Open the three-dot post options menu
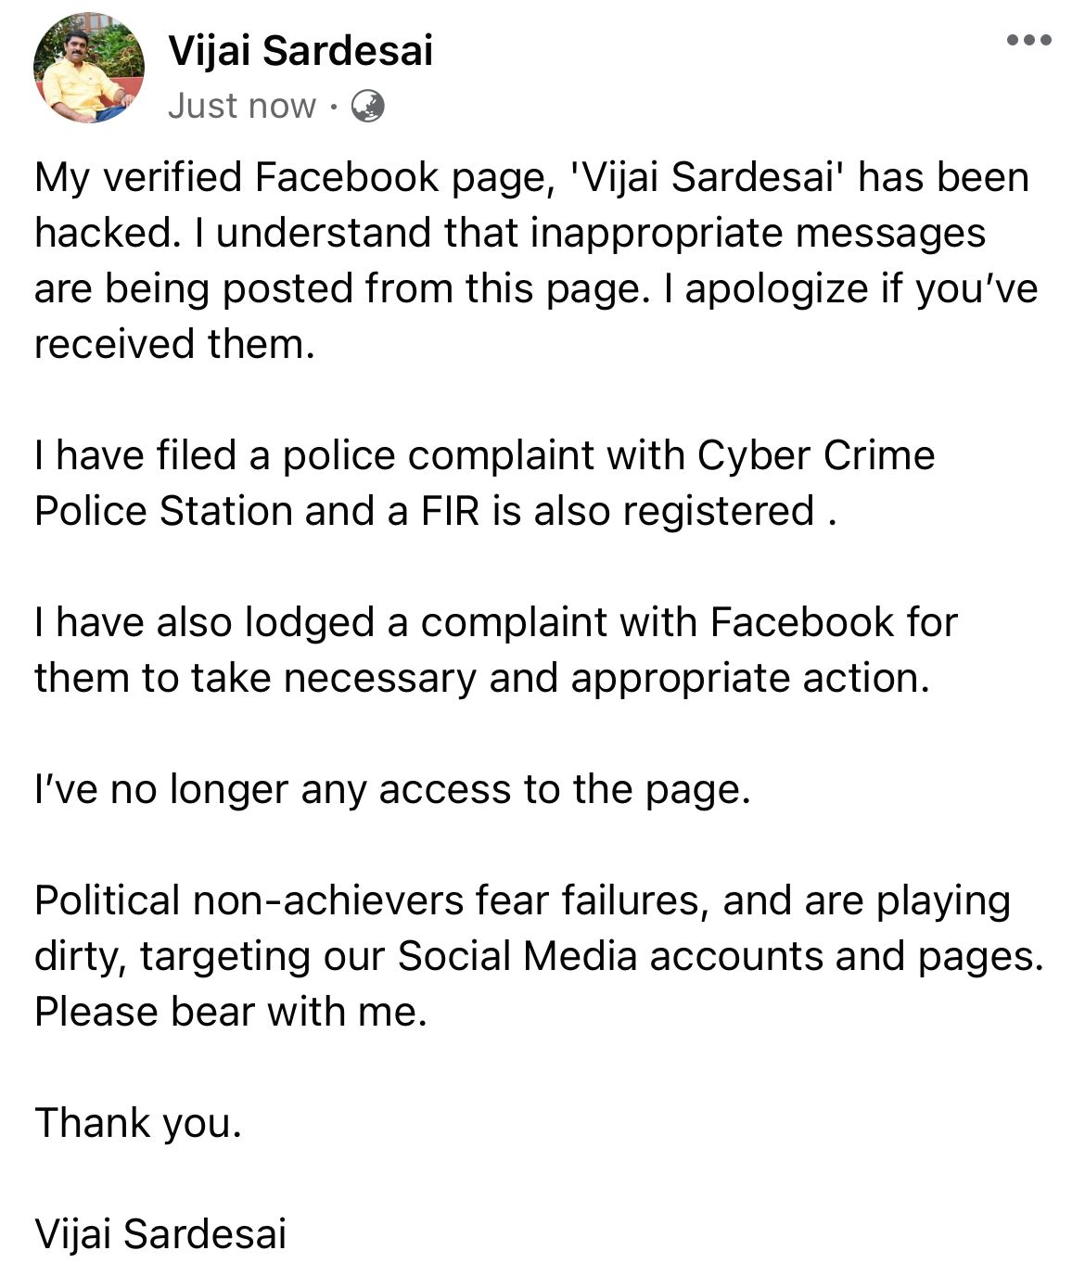 [1028, 40]
